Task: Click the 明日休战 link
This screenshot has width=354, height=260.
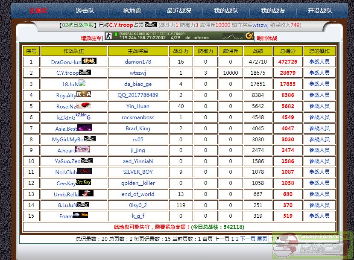Action: (267, 38)
